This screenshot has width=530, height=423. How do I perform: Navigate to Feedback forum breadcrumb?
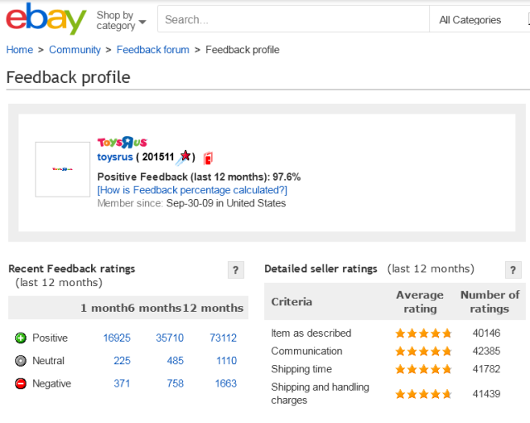(x=152, y=50)
